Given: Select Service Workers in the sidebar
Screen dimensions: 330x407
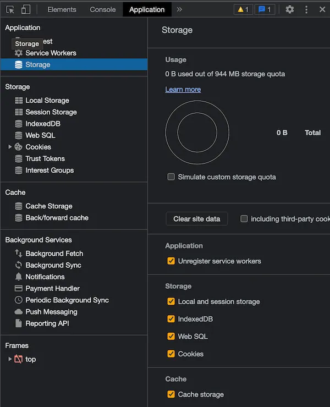Looking at the screenshot, I should pyautogui.click(x=51, y=53).
